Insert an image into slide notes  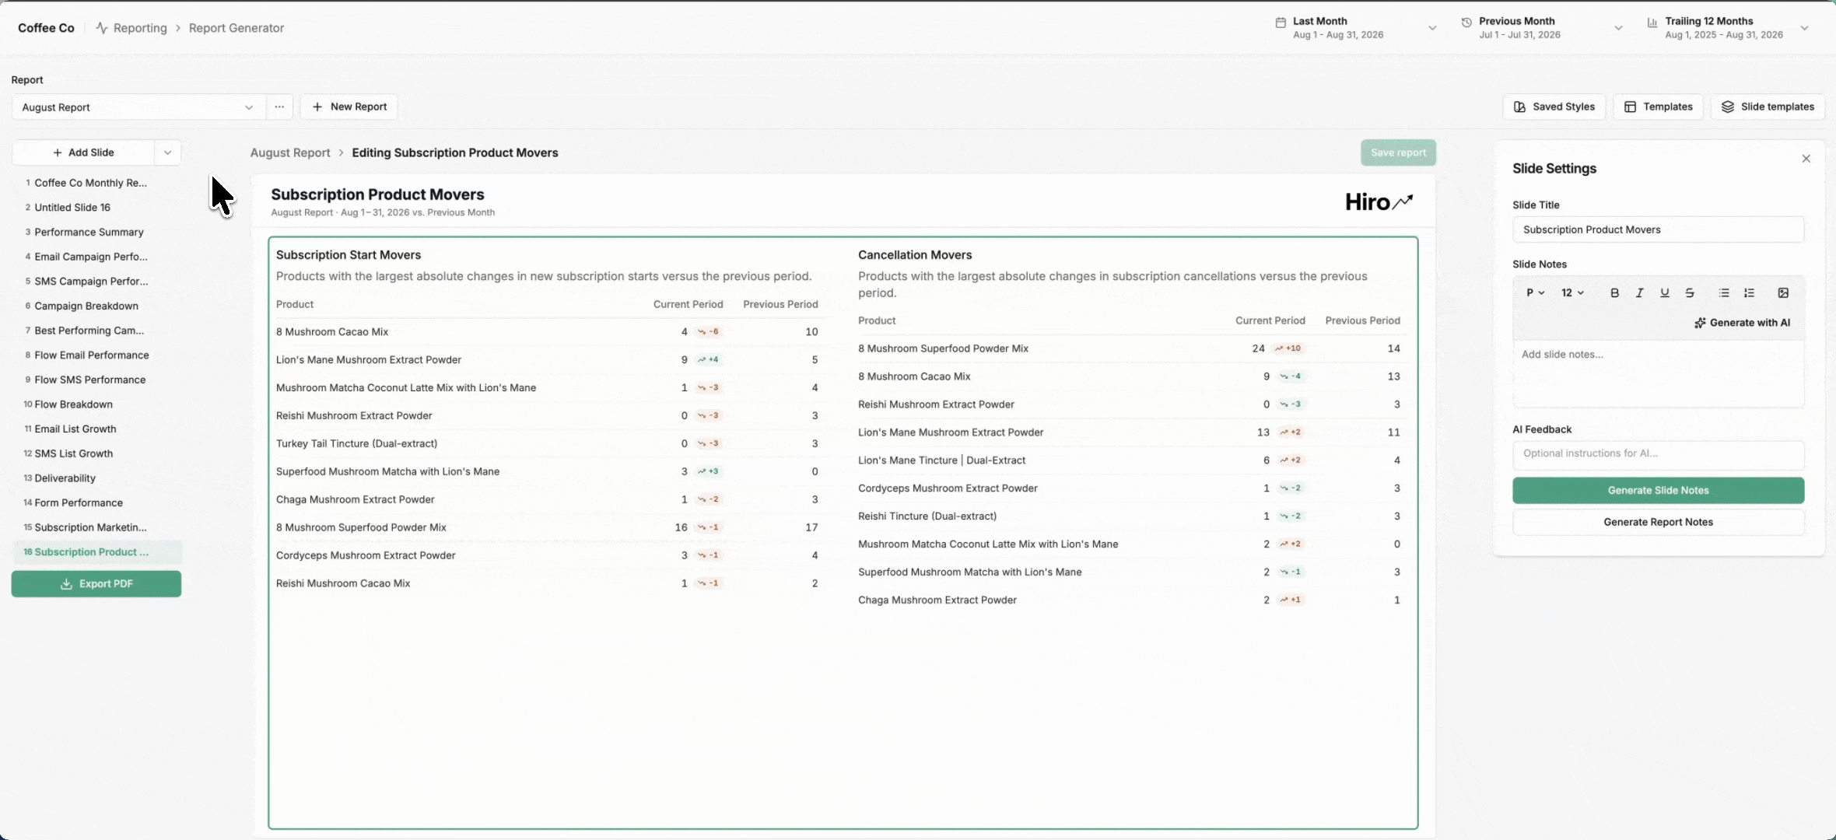coord(1783,293)
